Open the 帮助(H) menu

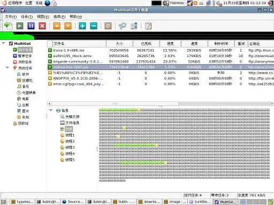click(x=75, y=17)
